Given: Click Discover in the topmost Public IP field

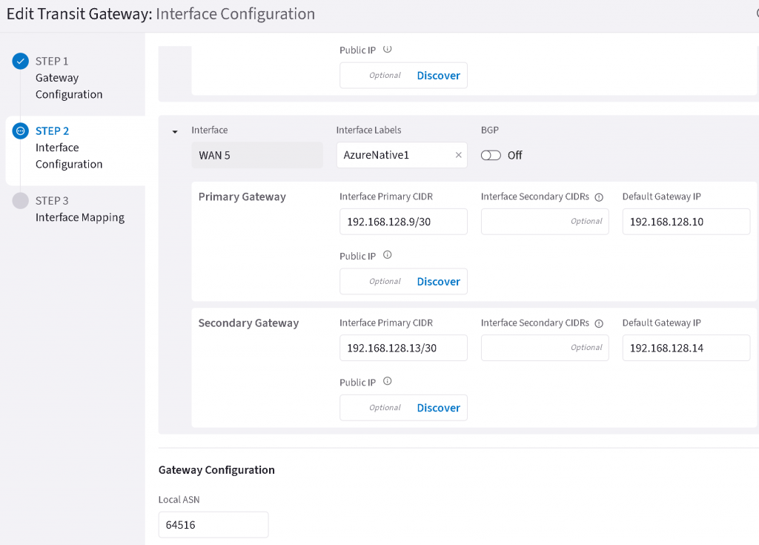Looking at the screenshot, I should tap(438, 76).
